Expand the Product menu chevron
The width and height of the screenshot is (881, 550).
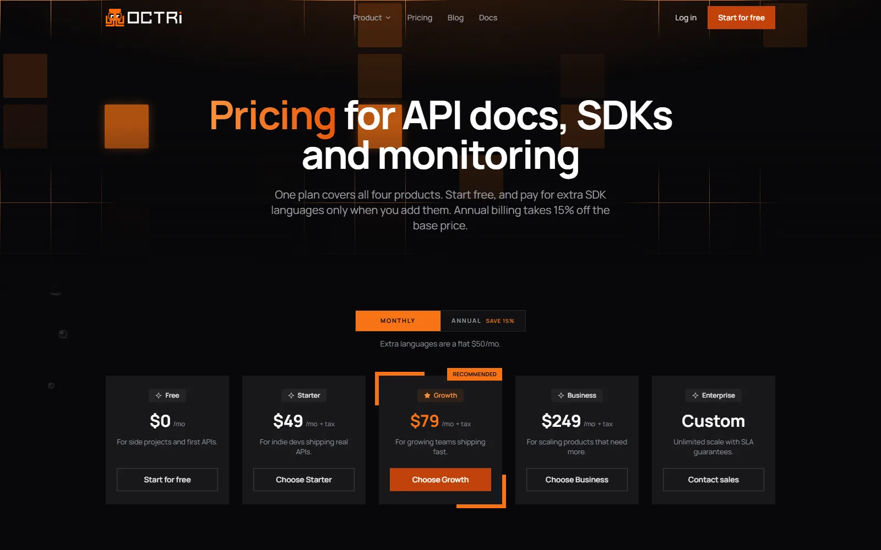pos(388,18)
